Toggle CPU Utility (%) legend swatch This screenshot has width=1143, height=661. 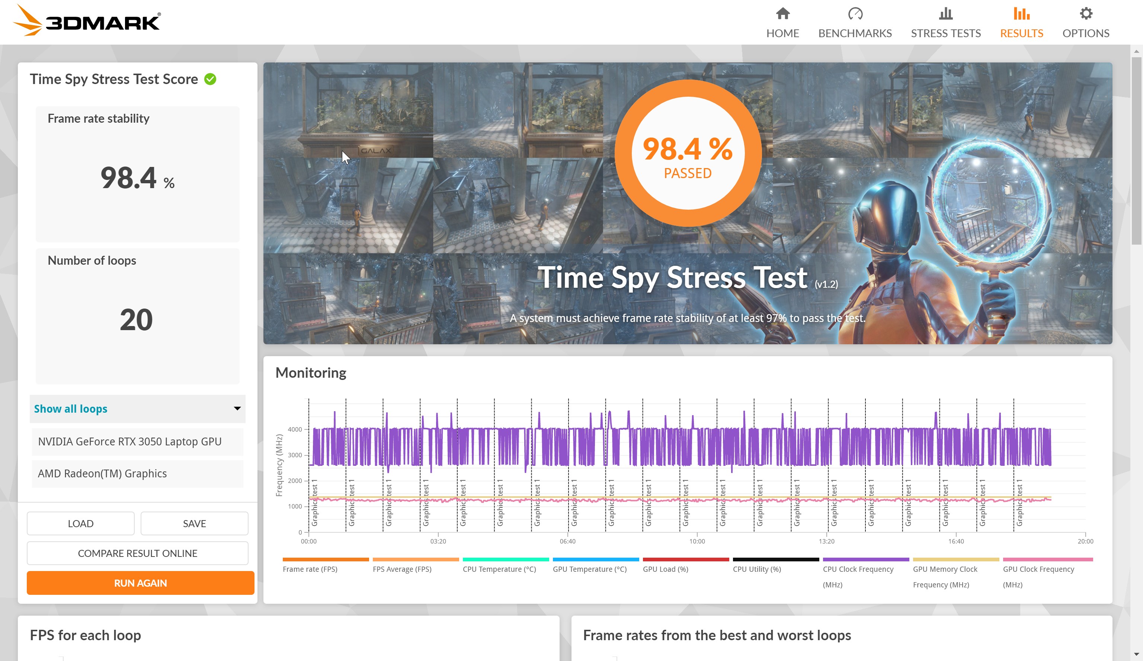(776, 560)
